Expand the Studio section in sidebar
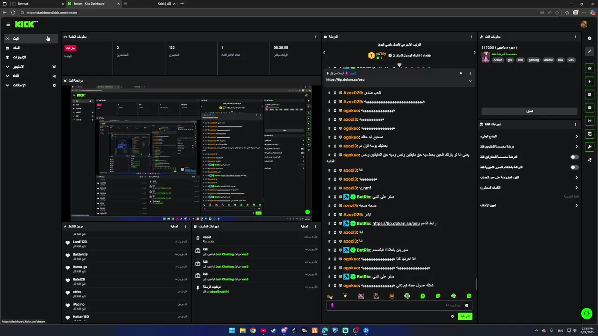The height and width of the screenshot is (336, 598). pyautogui.click(x=30, y=67)
